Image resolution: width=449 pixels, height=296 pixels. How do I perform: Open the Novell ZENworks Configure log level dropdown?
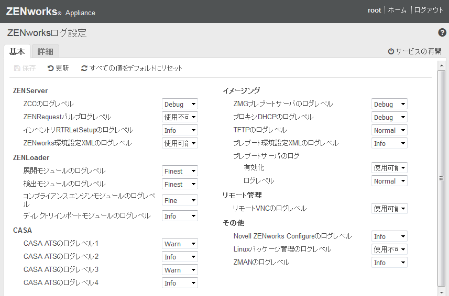[x=389, y=236]
